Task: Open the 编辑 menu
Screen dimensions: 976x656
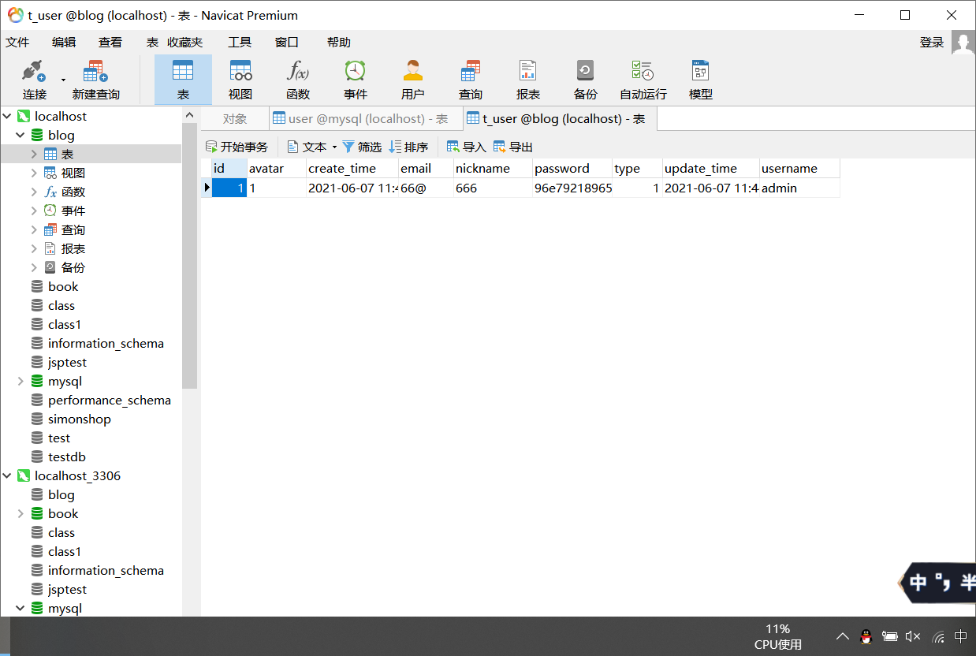Action: pos(64,43)
